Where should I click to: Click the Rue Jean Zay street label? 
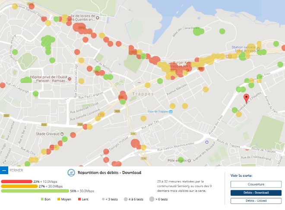[x=150, y=124]
